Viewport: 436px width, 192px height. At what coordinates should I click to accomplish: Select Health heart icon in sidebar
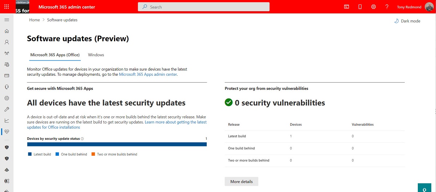click(7, 132)
